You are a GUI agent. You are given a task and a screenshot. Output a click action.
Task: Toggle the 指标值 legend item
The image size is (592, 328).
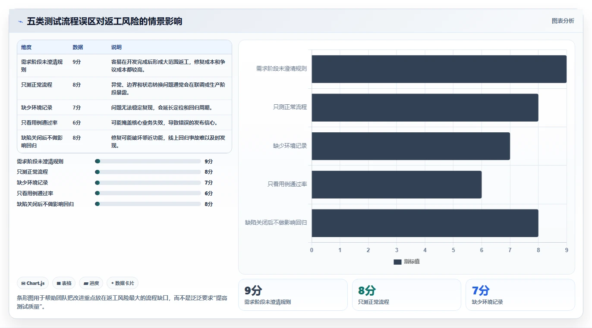[x=406, y=262]
